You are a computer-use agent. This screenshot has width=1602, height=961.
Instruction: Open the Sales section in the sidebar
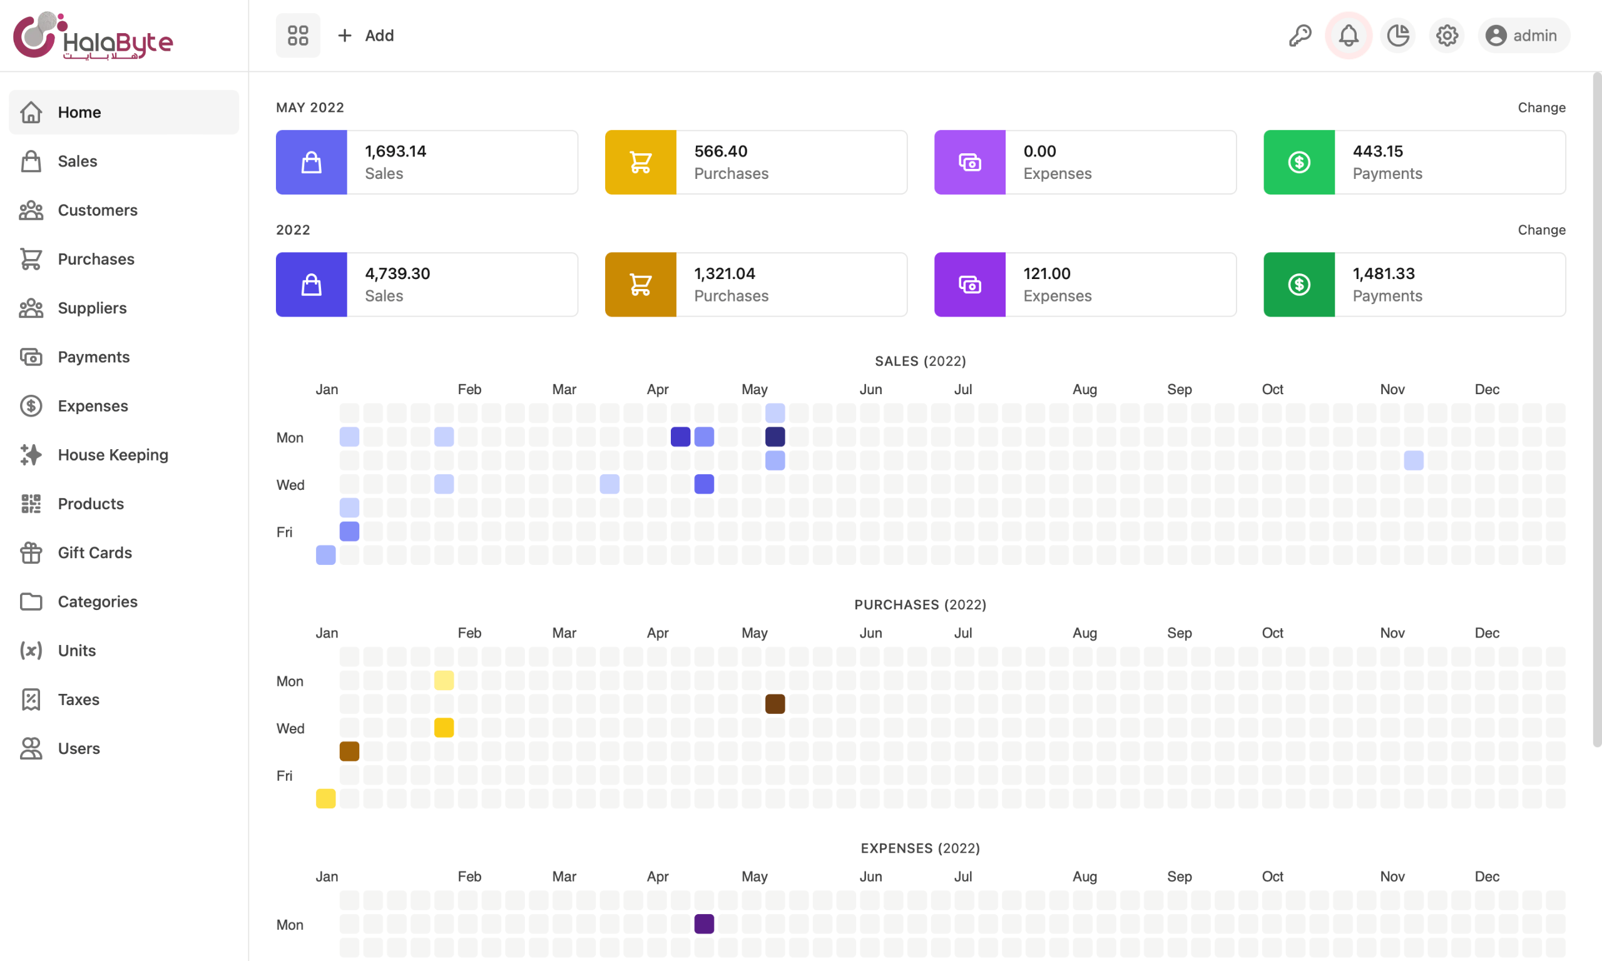[x=77, y=161]
